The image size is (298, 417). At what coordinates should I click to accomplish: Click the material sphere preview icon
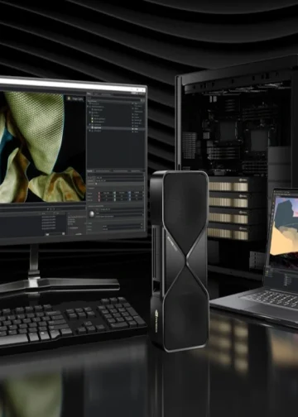(92, 214)
